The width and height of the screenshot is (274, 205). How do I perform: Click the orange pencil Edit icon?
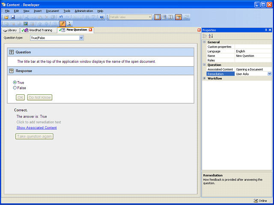pos(63,23)
